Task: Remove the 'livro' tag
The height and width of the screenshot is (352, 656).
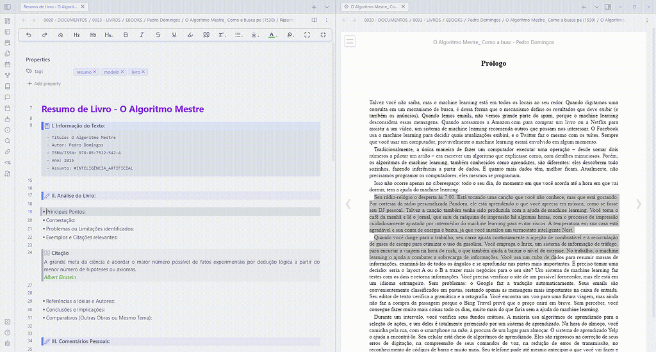Action: point(143,72)
